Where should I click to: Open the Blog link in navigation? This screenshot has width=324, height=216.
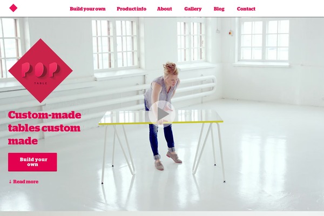click(219, 9)
